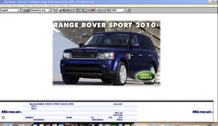Open the Preferences menu
218x126 pixels.
(x=51, y=6)
